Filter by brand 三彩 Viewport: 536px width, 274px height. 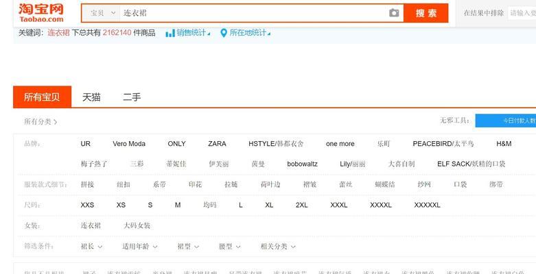[x=137, y=164]
